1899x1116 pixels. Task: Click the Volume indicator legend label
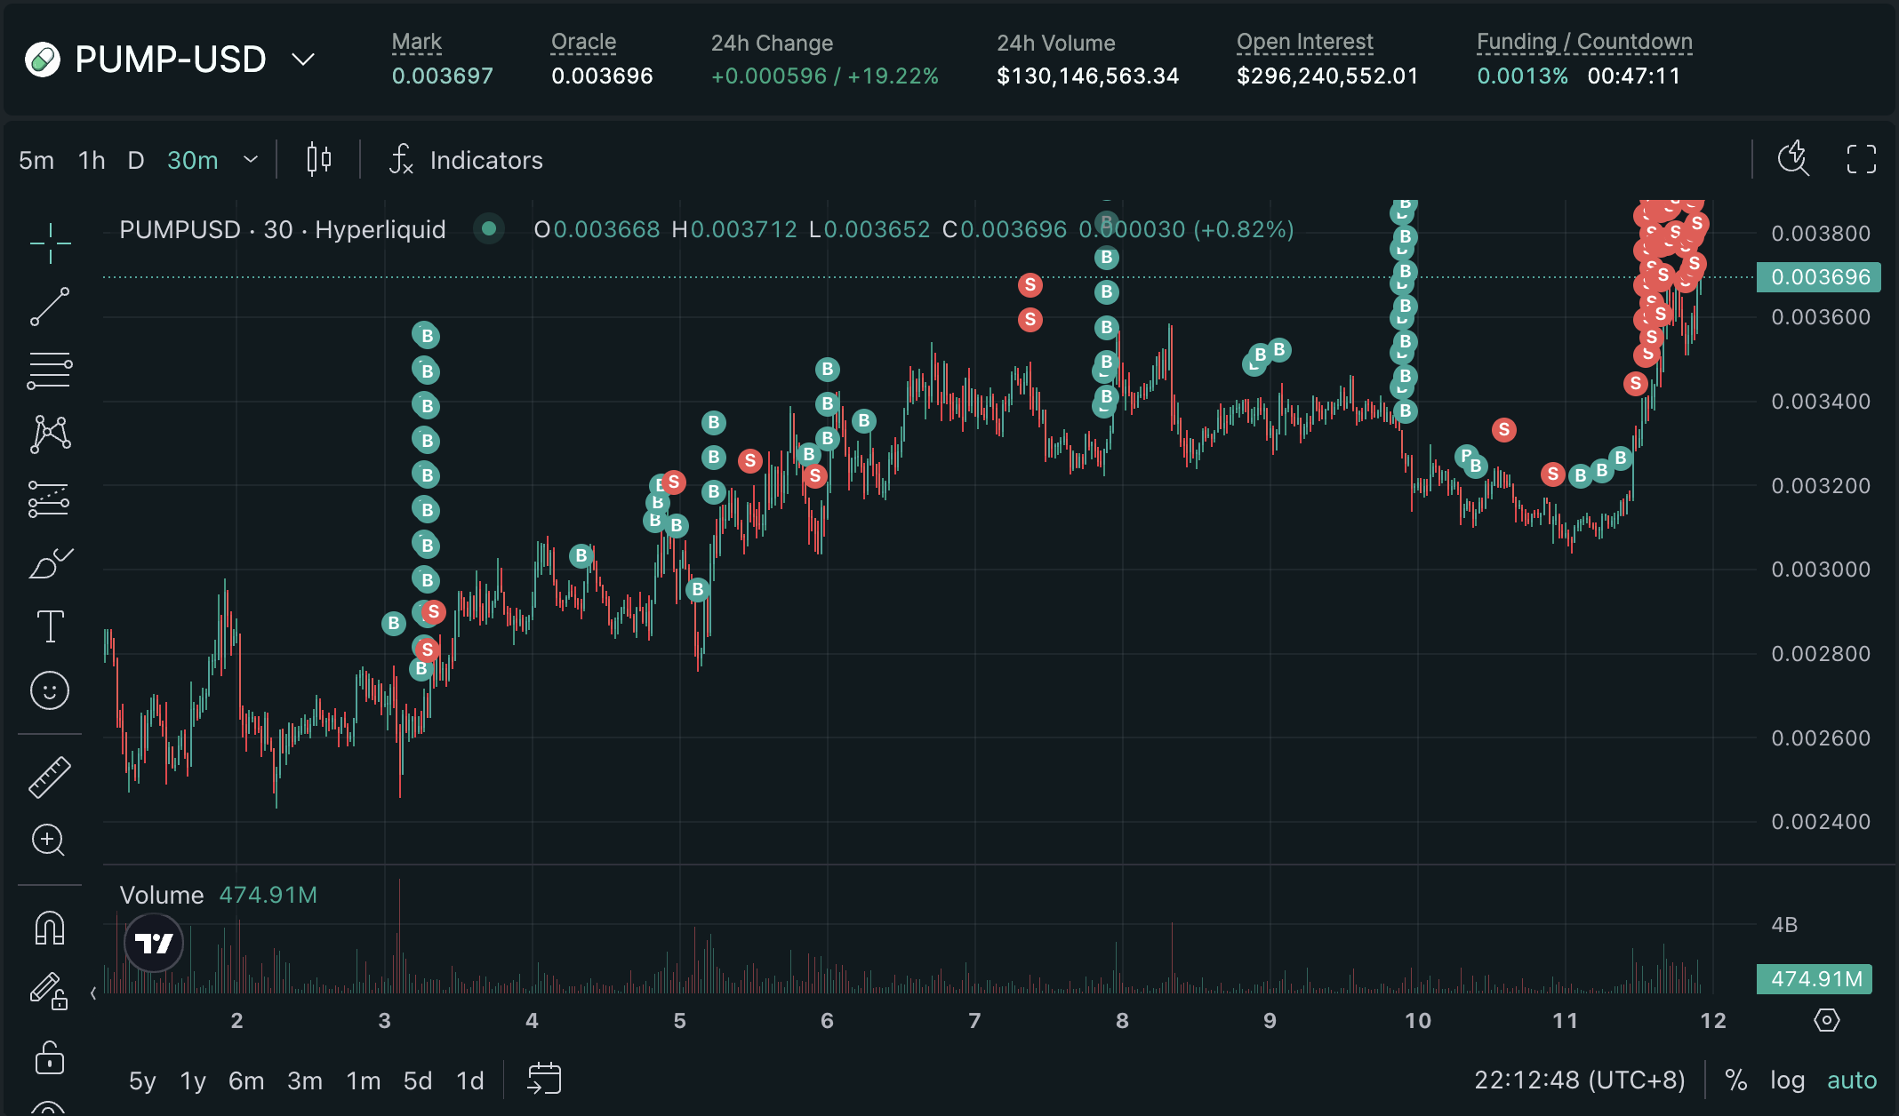coord(162,895)
